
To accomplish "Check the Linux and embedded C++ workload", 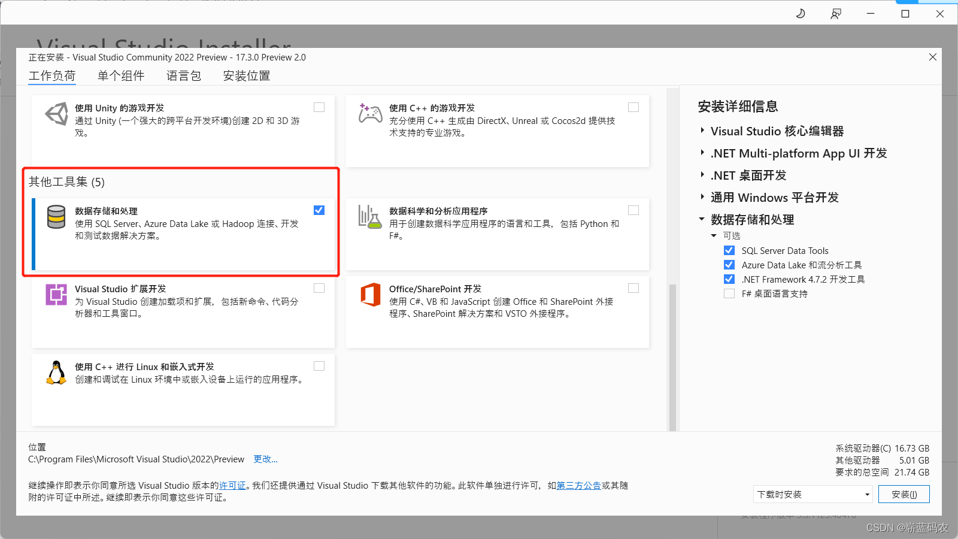I will coord(319,366).
